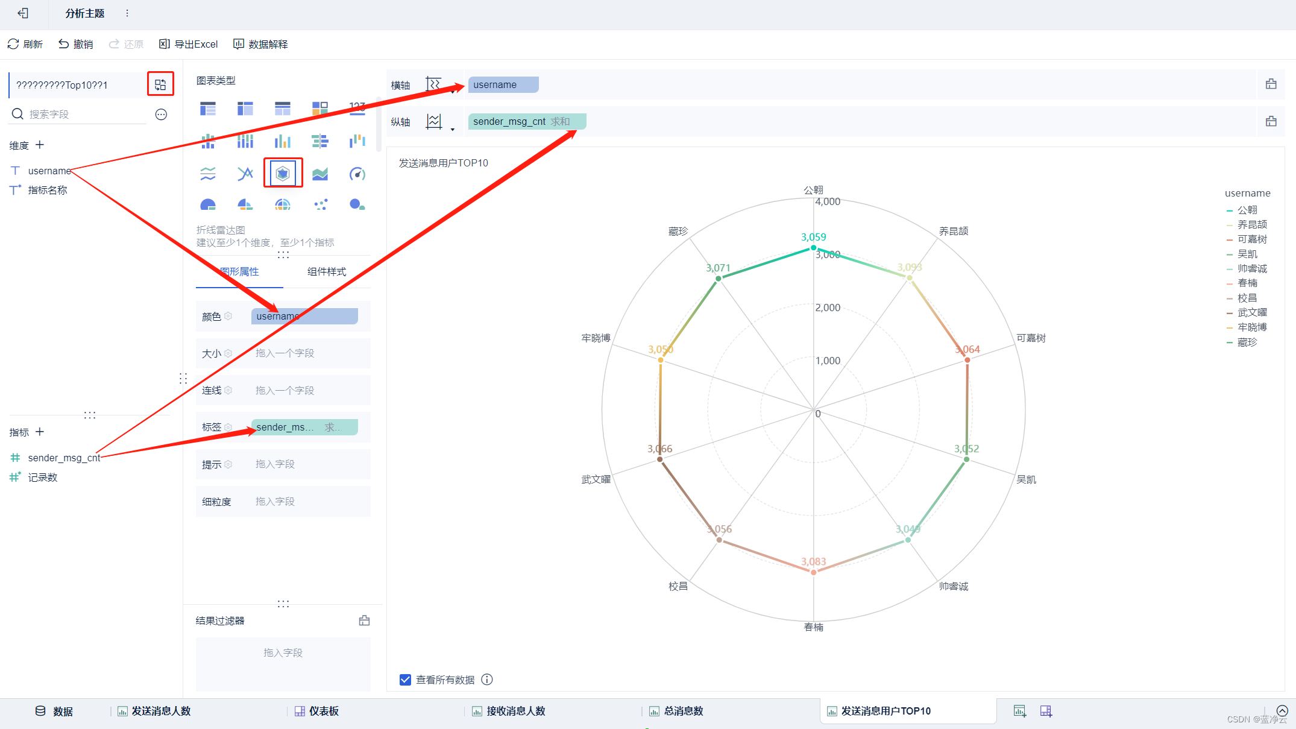Click the switch-dataset icon beside component name

click(x=160, y=84)
